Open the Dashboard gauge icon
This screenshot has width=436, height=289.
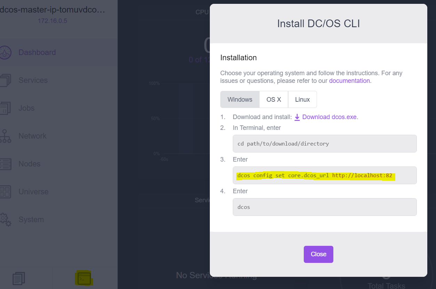pyautogui.click(x=5, y=53)
